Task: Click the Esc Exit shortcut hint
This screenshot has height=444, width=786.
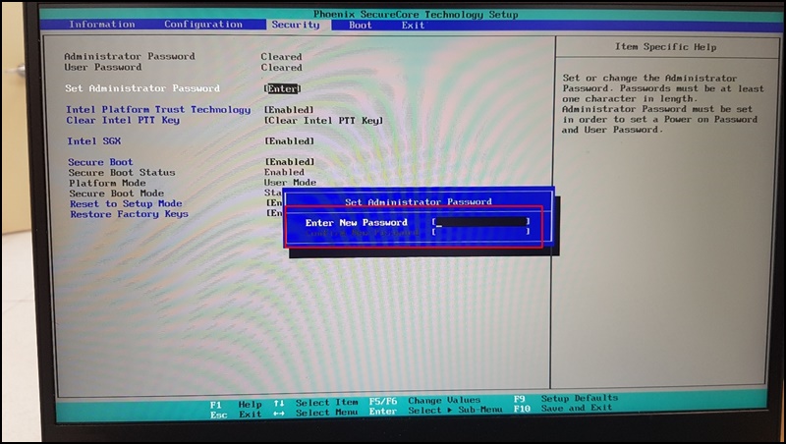Action: click(x=236, y=415)
